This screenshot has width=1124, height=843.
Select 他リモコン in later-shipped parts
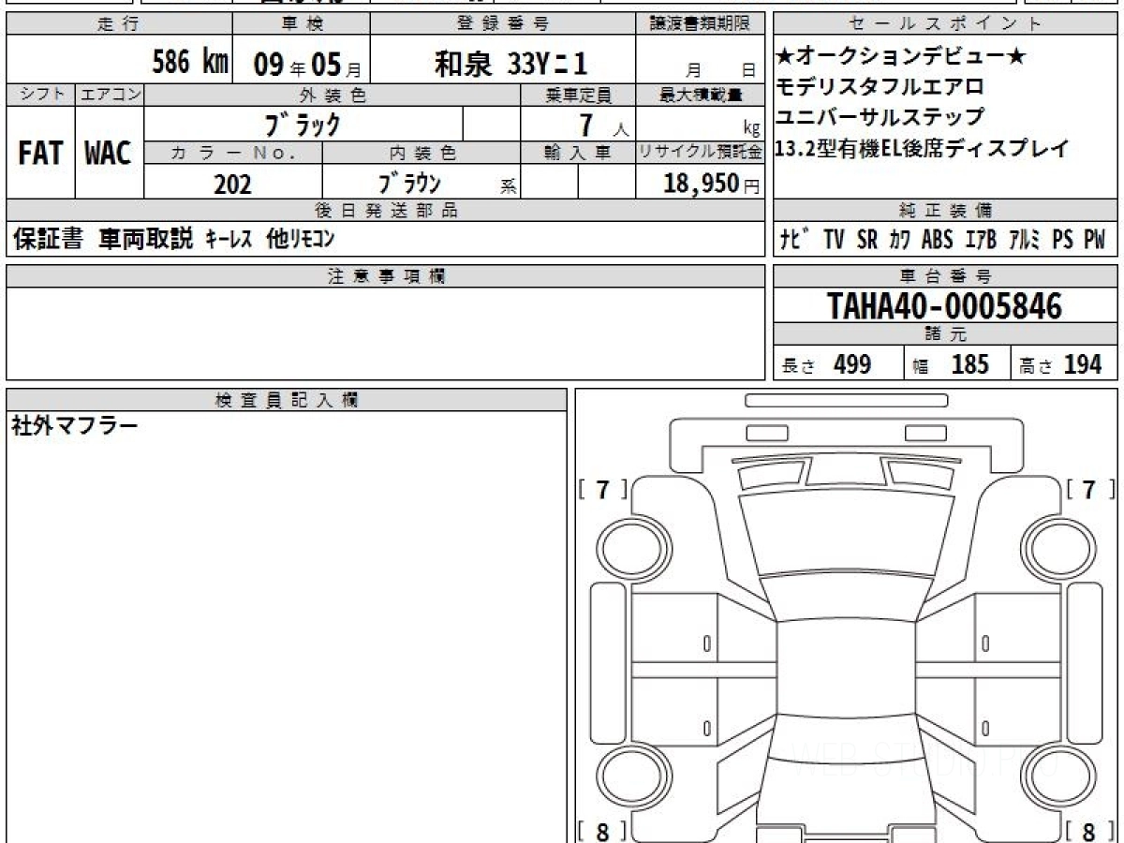tap(300, 239)
